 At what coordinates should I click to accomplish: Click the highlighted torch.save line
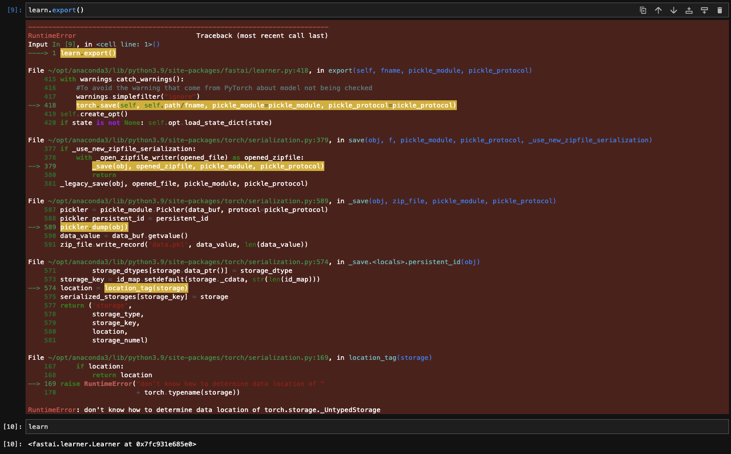266,105
